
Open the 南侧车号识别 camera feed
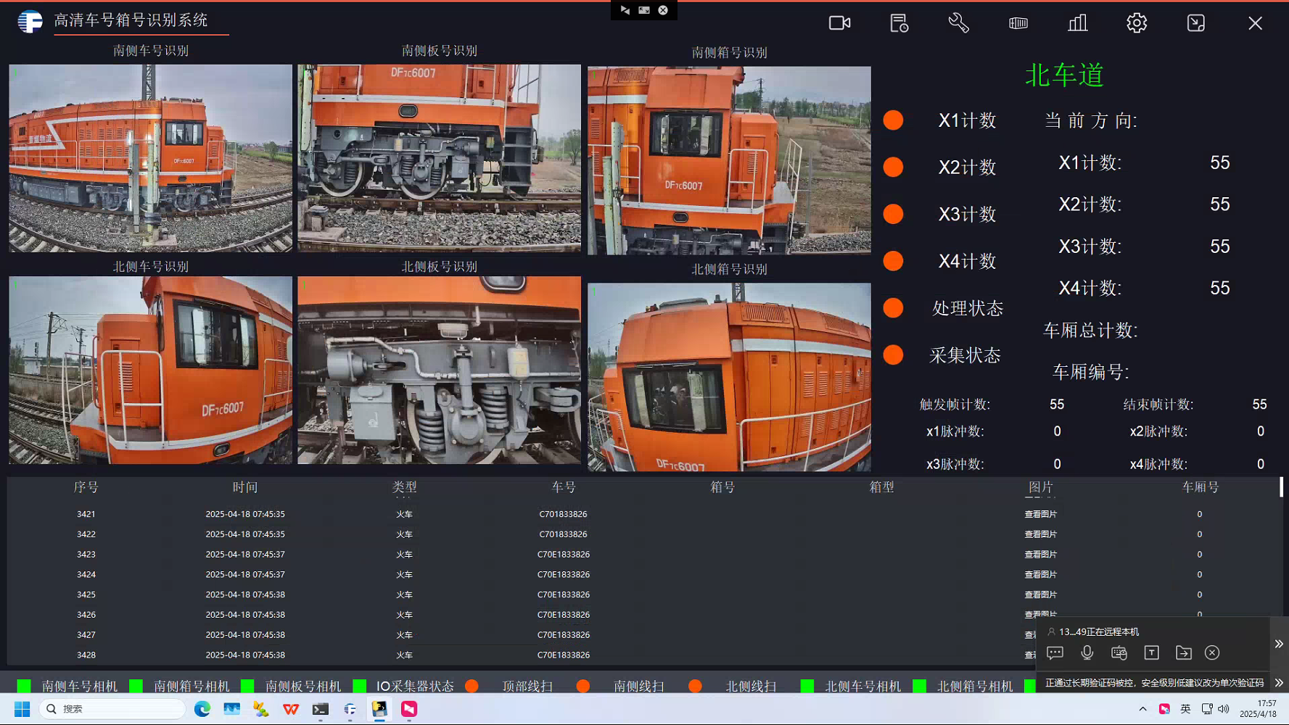[x=150, y=158]
